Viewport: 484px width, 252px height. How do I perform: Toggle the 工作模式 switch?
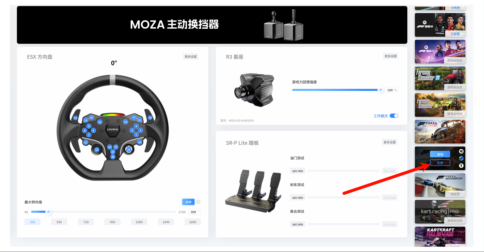click(394, 116)
